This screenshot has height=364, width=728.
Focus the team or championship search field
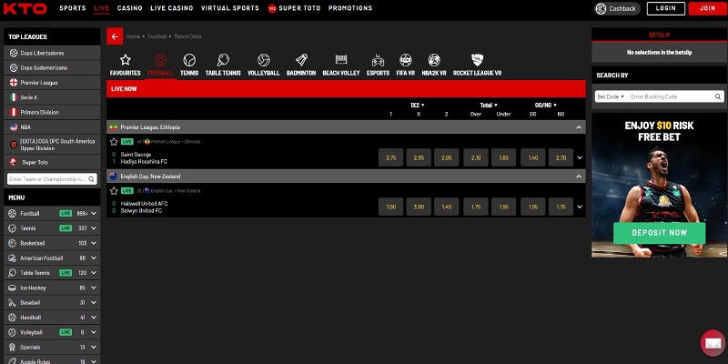point(47,178)
